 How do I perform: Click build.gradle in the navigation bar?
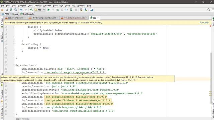point(27,14)
